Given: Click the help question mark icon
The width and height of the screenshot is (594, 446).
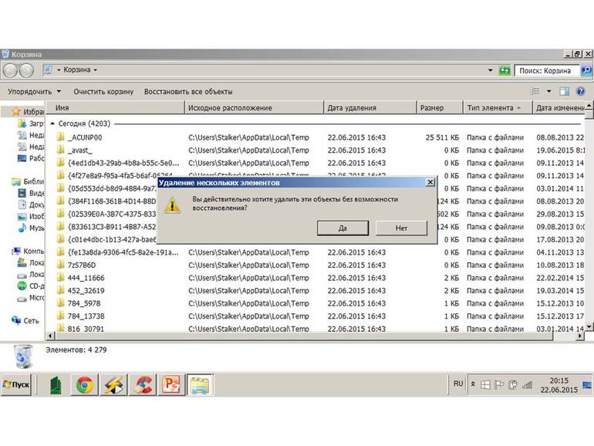Looking at the screenshot, I should pyautogui.click(x=580, y=91).
